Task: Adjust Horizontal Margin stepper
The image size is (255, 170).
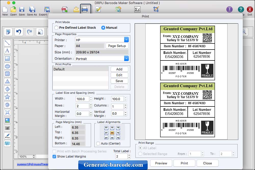Action: pos(91,114)
